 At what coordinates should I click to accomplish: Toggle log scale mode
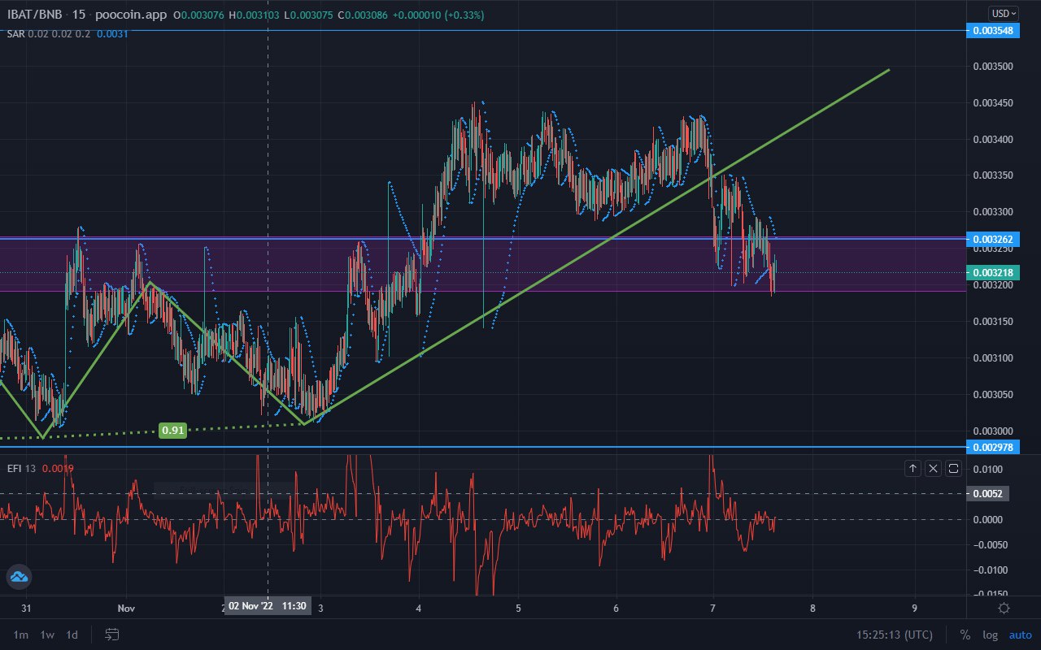pos(990,635)
